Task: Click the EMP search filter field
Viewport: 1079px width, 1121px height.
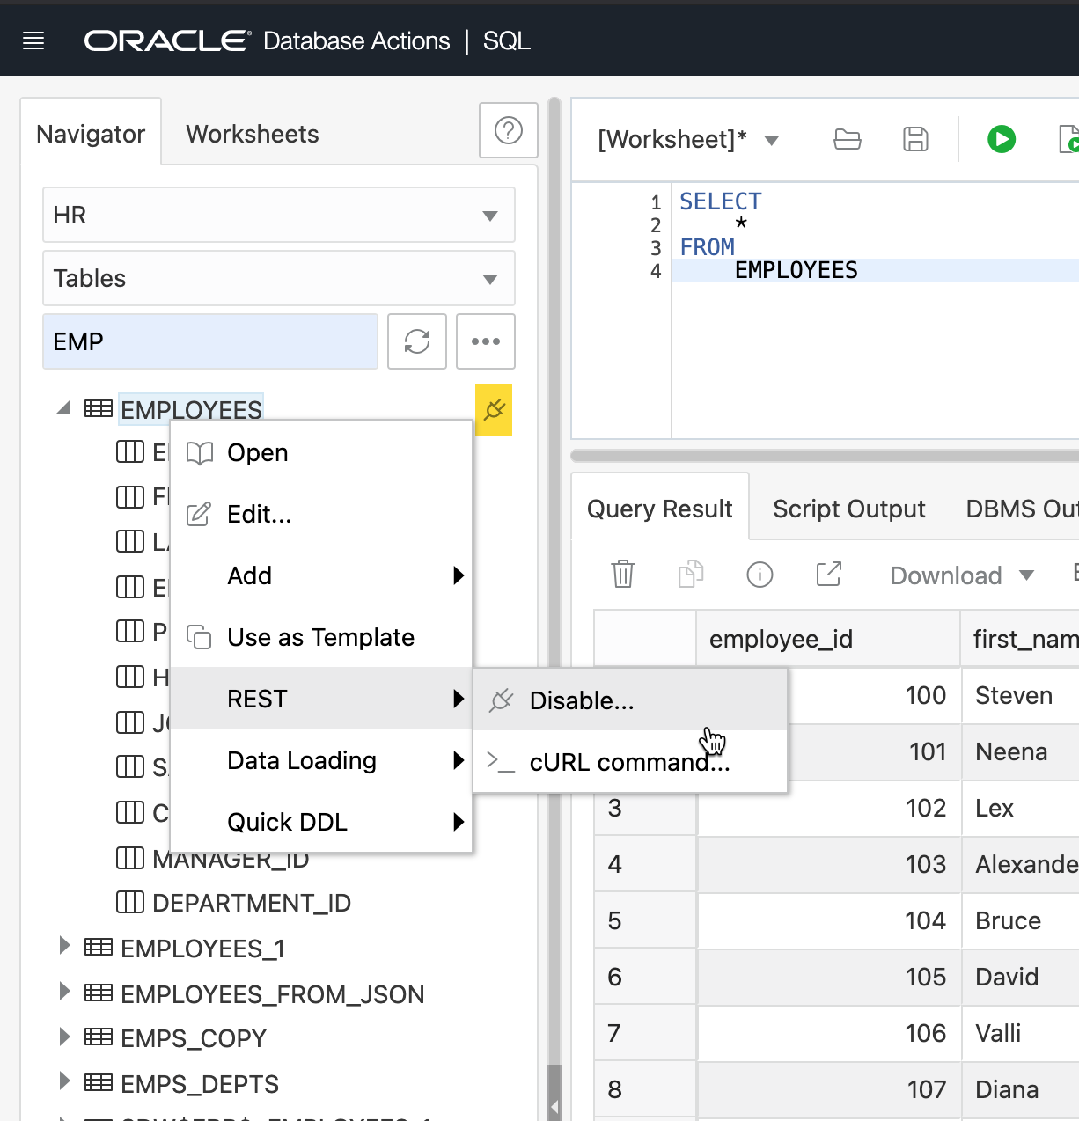Action: [210, 341]
